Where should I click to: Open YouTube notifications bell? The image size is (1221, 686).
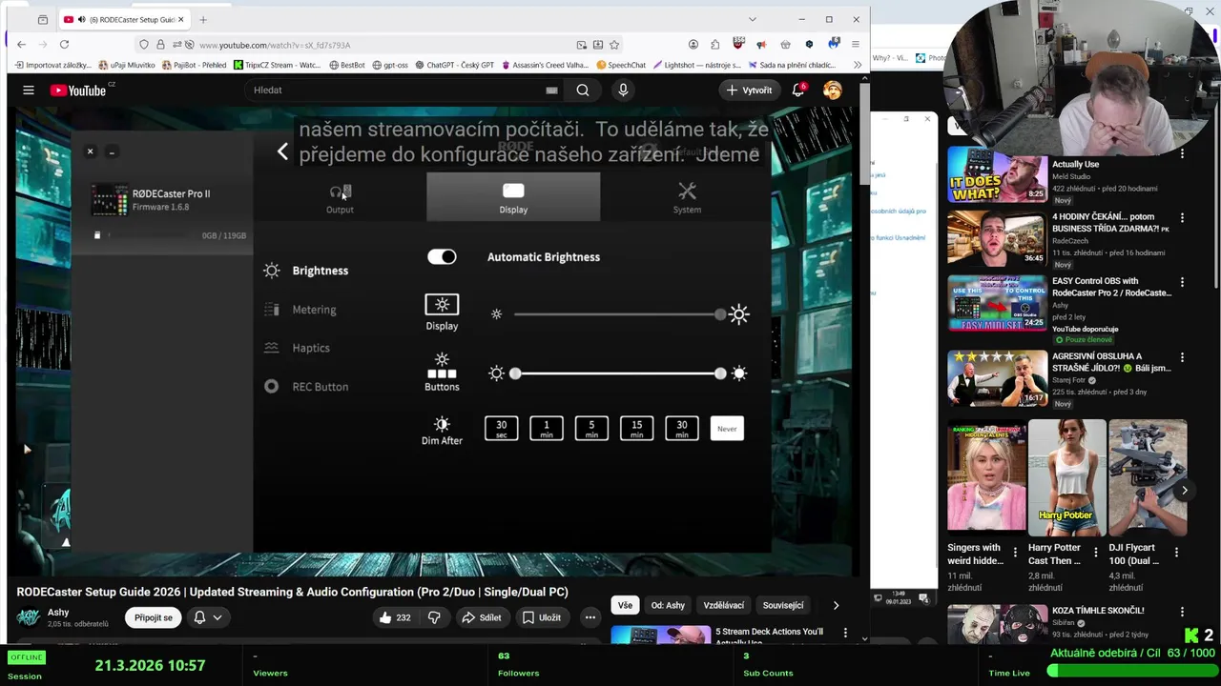click(798, 90)
